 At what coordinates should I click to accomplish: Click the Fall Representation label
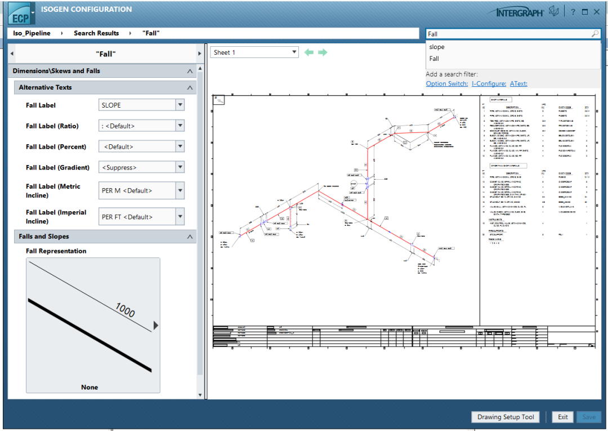tap(56, 251)
